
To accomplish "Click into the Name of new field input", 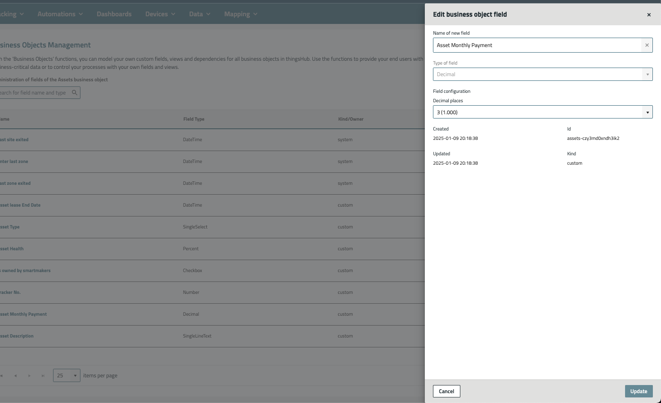I will [537, 45].
